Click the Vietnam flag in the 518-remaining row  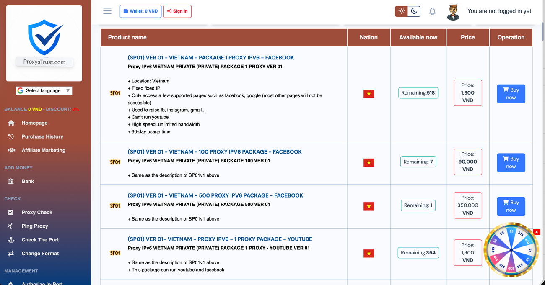click(x=369, y=94)
